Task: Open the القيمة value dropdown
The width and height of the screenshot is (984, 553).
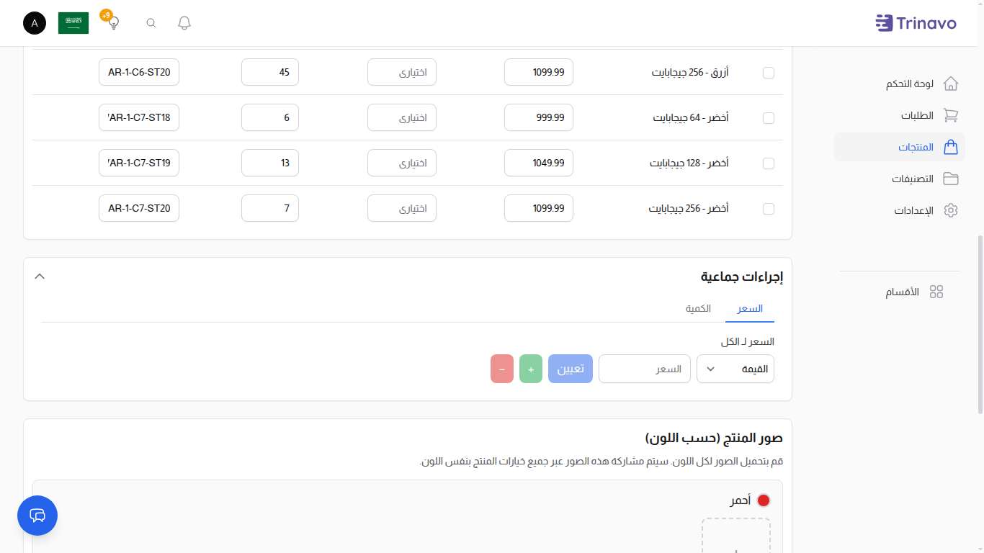Action: click(735, 368)
